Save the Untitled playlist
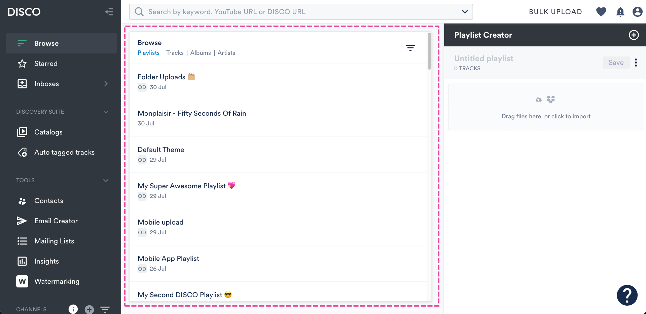 (616, 63)
